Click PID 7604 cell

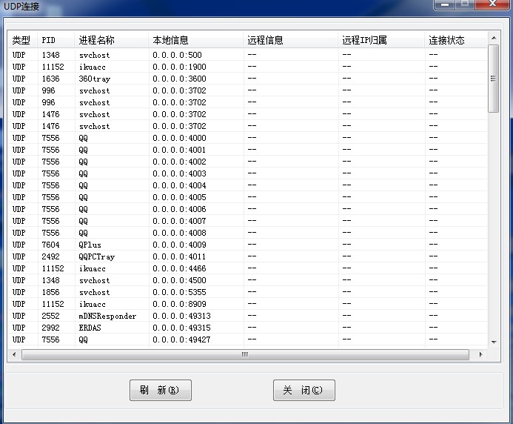click(51, 245)
